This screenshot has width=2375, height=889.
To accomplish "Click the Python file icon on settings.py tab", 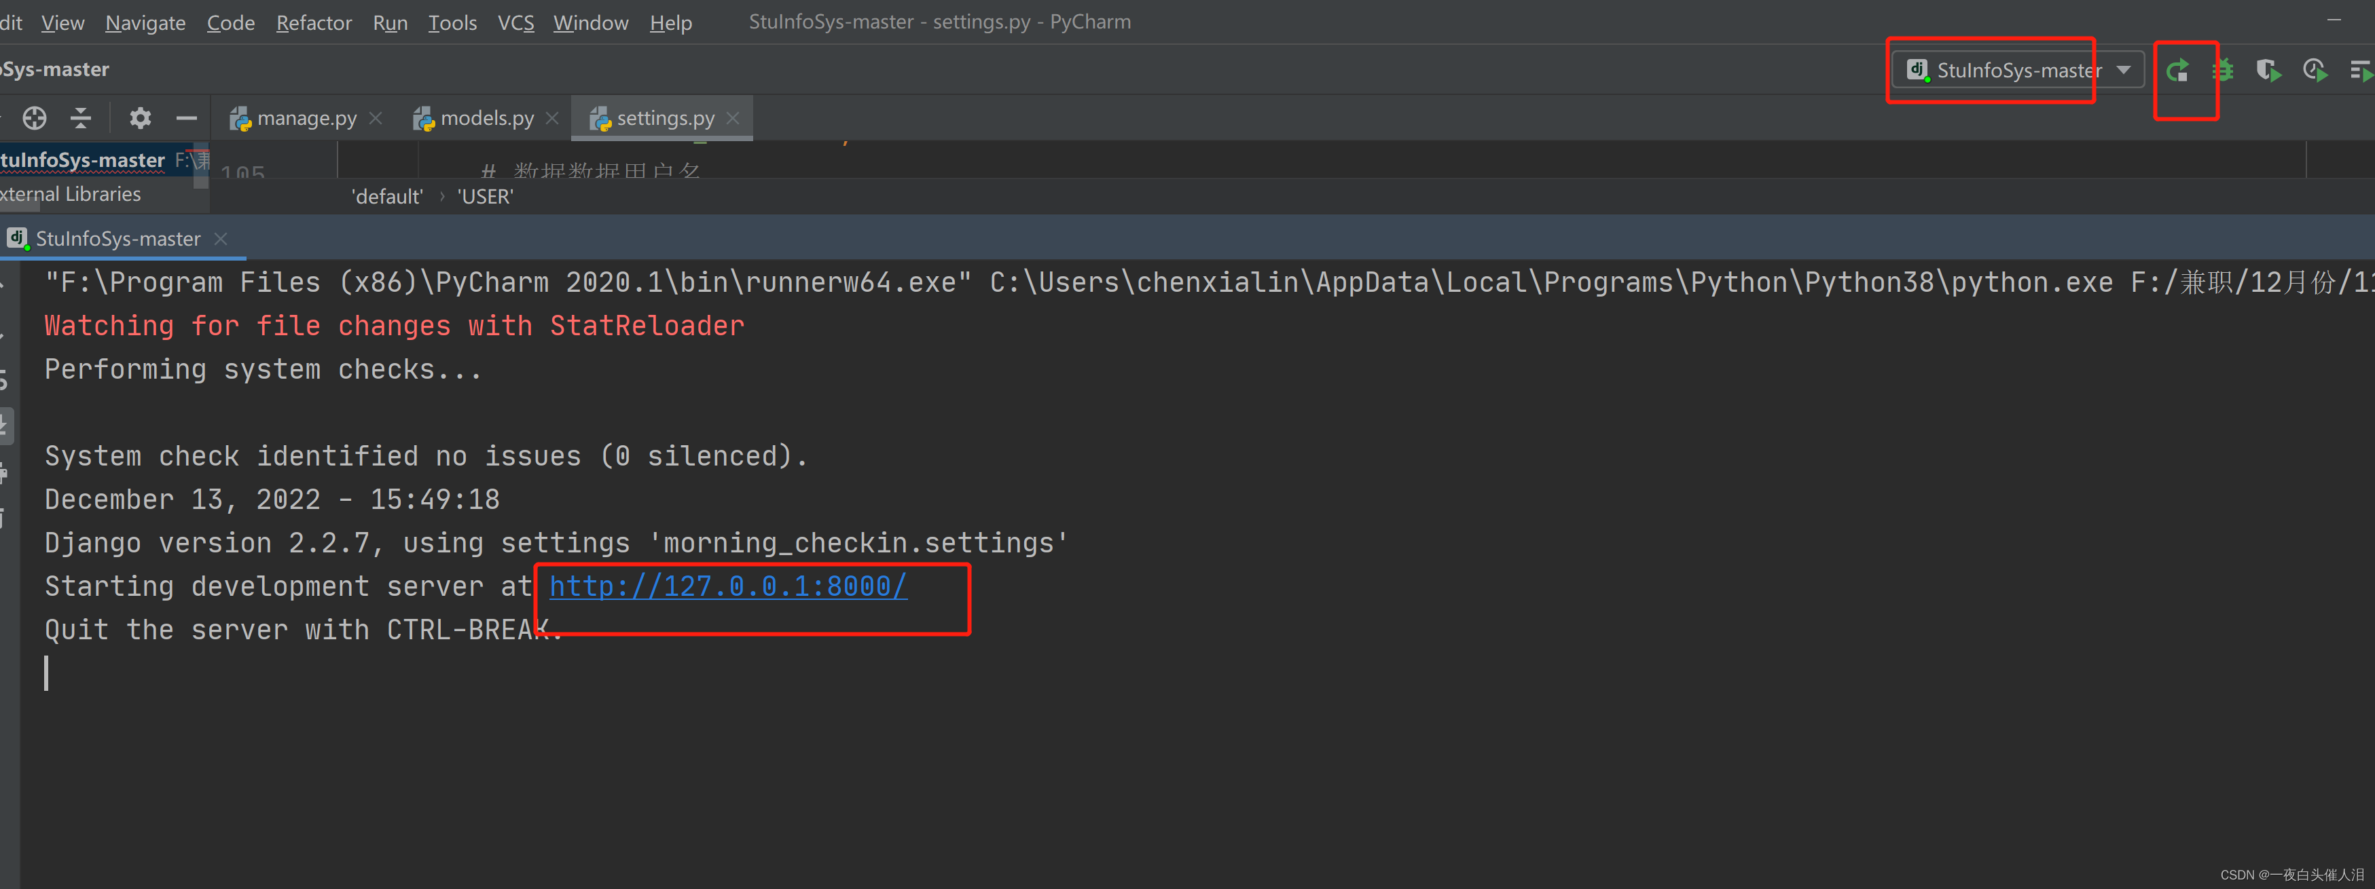I will click(x=599, y=119).
